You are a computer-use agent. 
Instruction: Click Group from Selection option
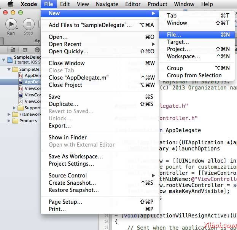click(x=194, y=75)
